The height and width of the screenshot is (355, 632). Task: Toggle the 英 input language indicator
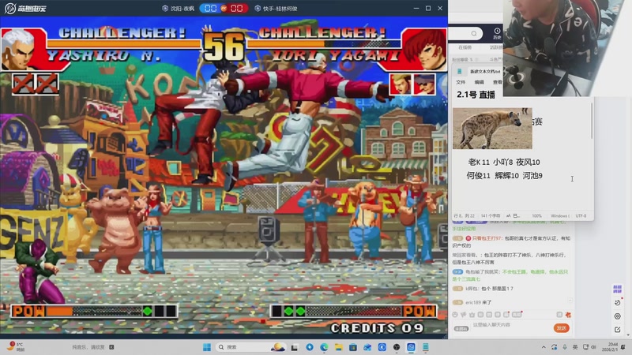575,347
